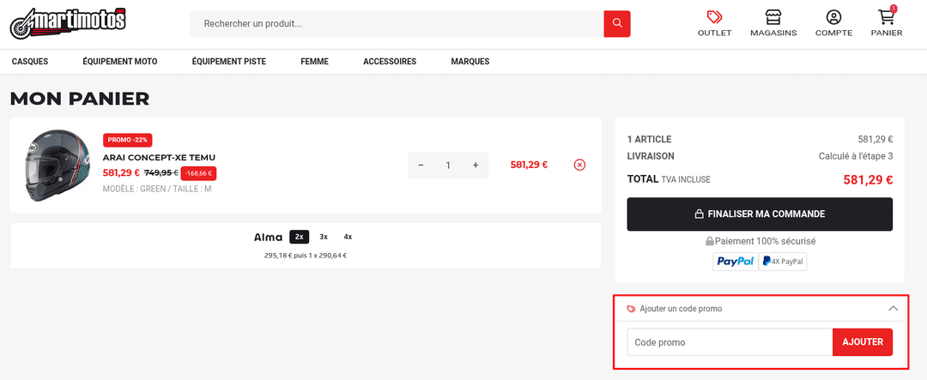Click the Alma logo
This screenshot has height=380, width=927.
pyautogui.click(x=269, y=237)
